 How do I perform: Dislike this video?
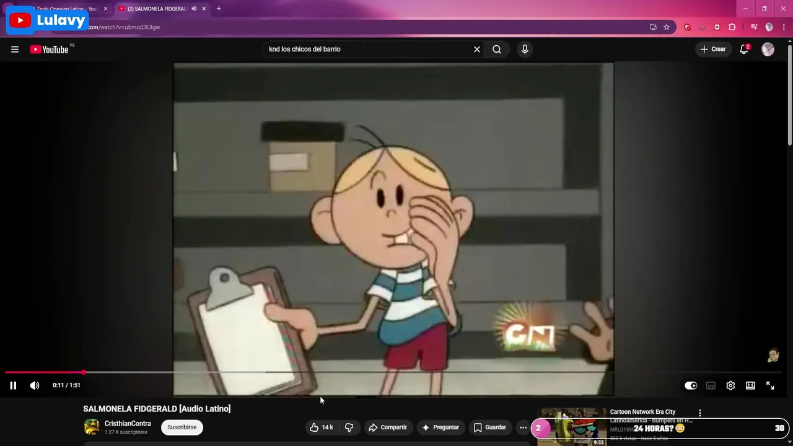349,427
